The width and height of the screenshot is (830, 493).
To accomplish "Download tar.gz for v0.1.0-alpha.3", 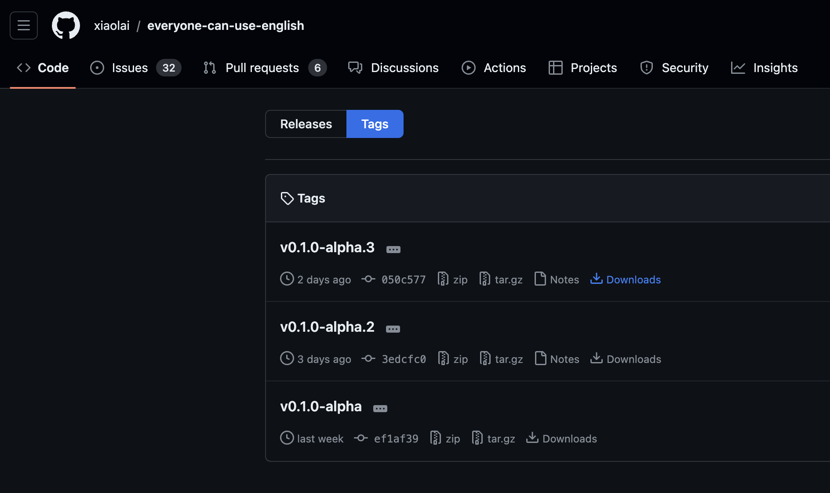I will [501, 279].
